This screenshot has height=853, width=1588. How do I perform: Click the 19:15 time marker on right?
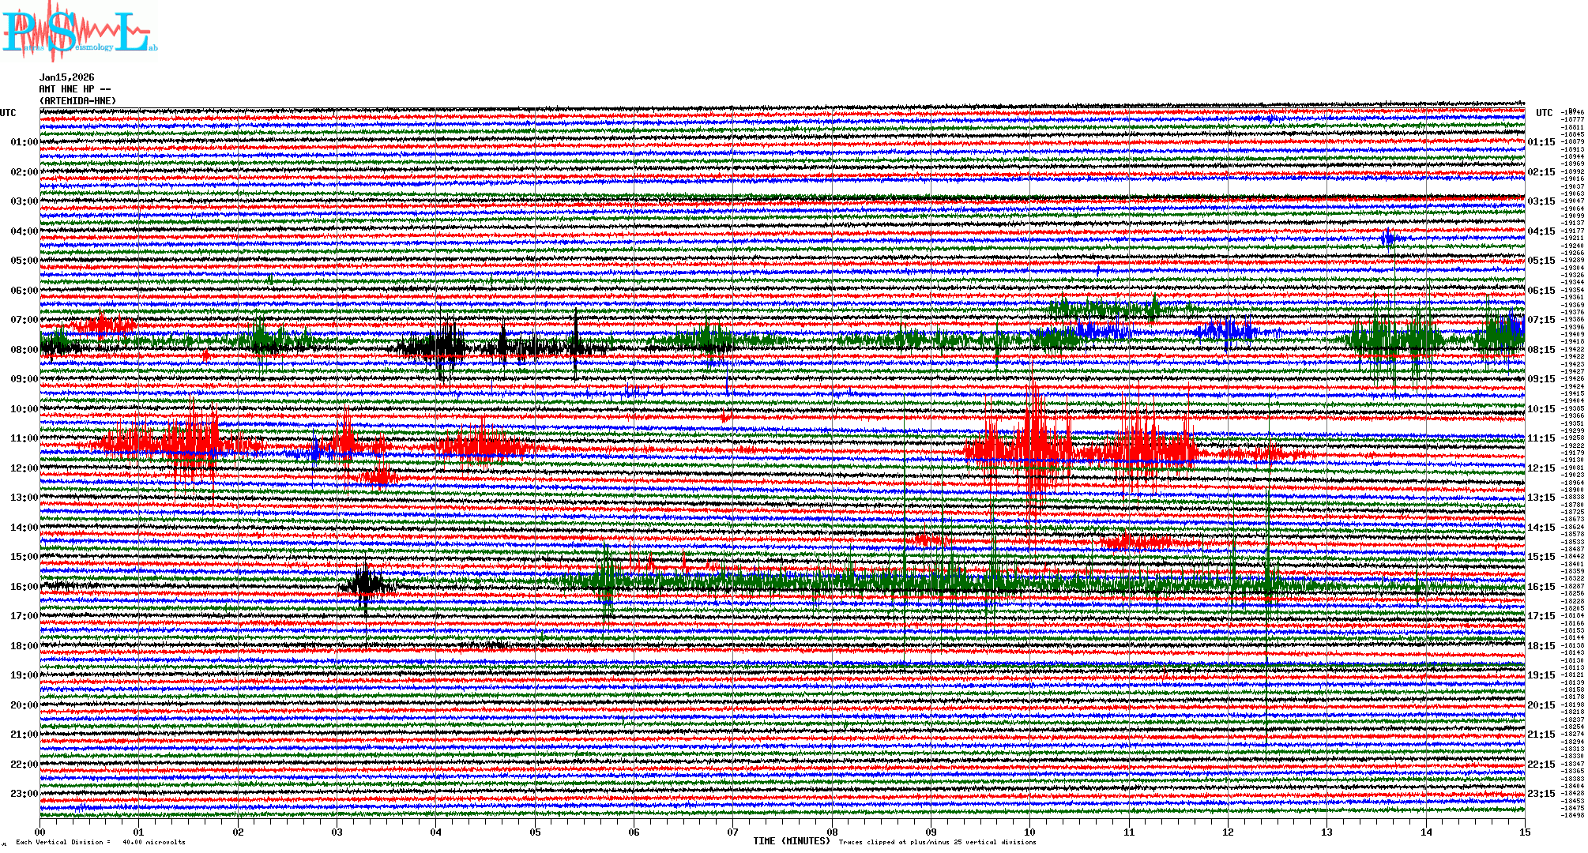click(1541, 675)
